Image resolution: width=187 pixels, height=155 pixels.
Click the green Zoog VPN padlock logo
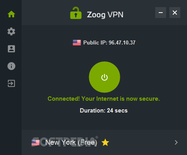76,13
